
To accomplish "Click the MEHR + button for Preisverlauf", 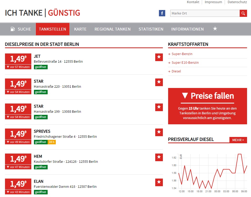I will 238,140.
